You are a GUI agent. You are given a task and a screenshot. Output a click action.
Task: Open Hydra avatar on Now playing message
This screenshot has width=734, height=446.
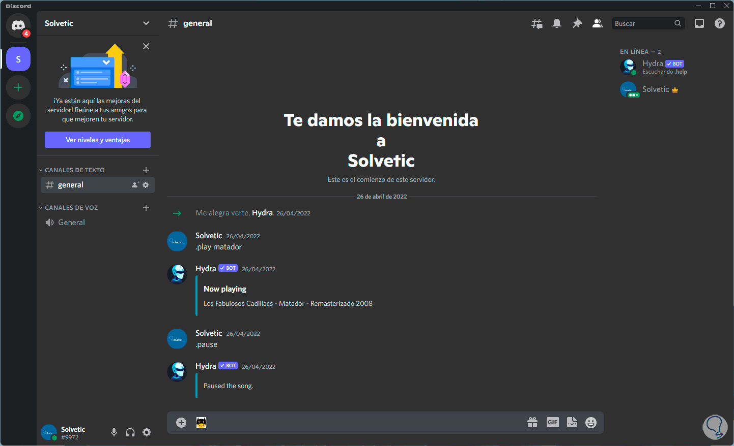click(177, 274)
